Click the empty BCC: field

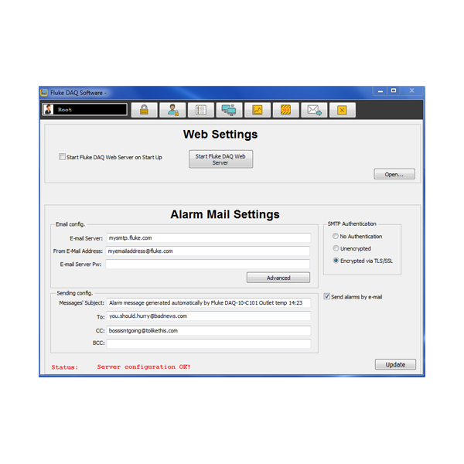pos(209,343)
